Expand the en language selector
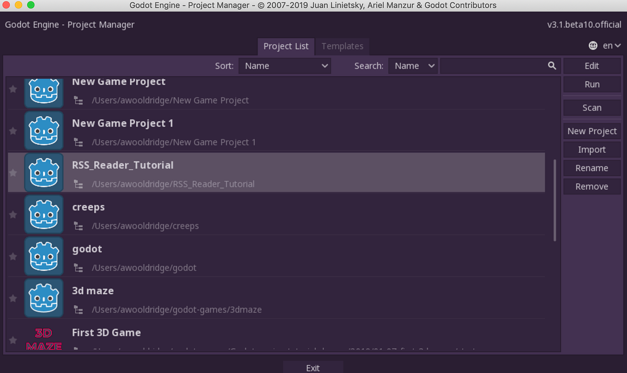 coord(610,45)
